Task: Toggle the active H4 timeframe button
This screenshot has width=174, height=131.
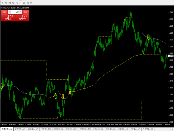Action: 20,3
